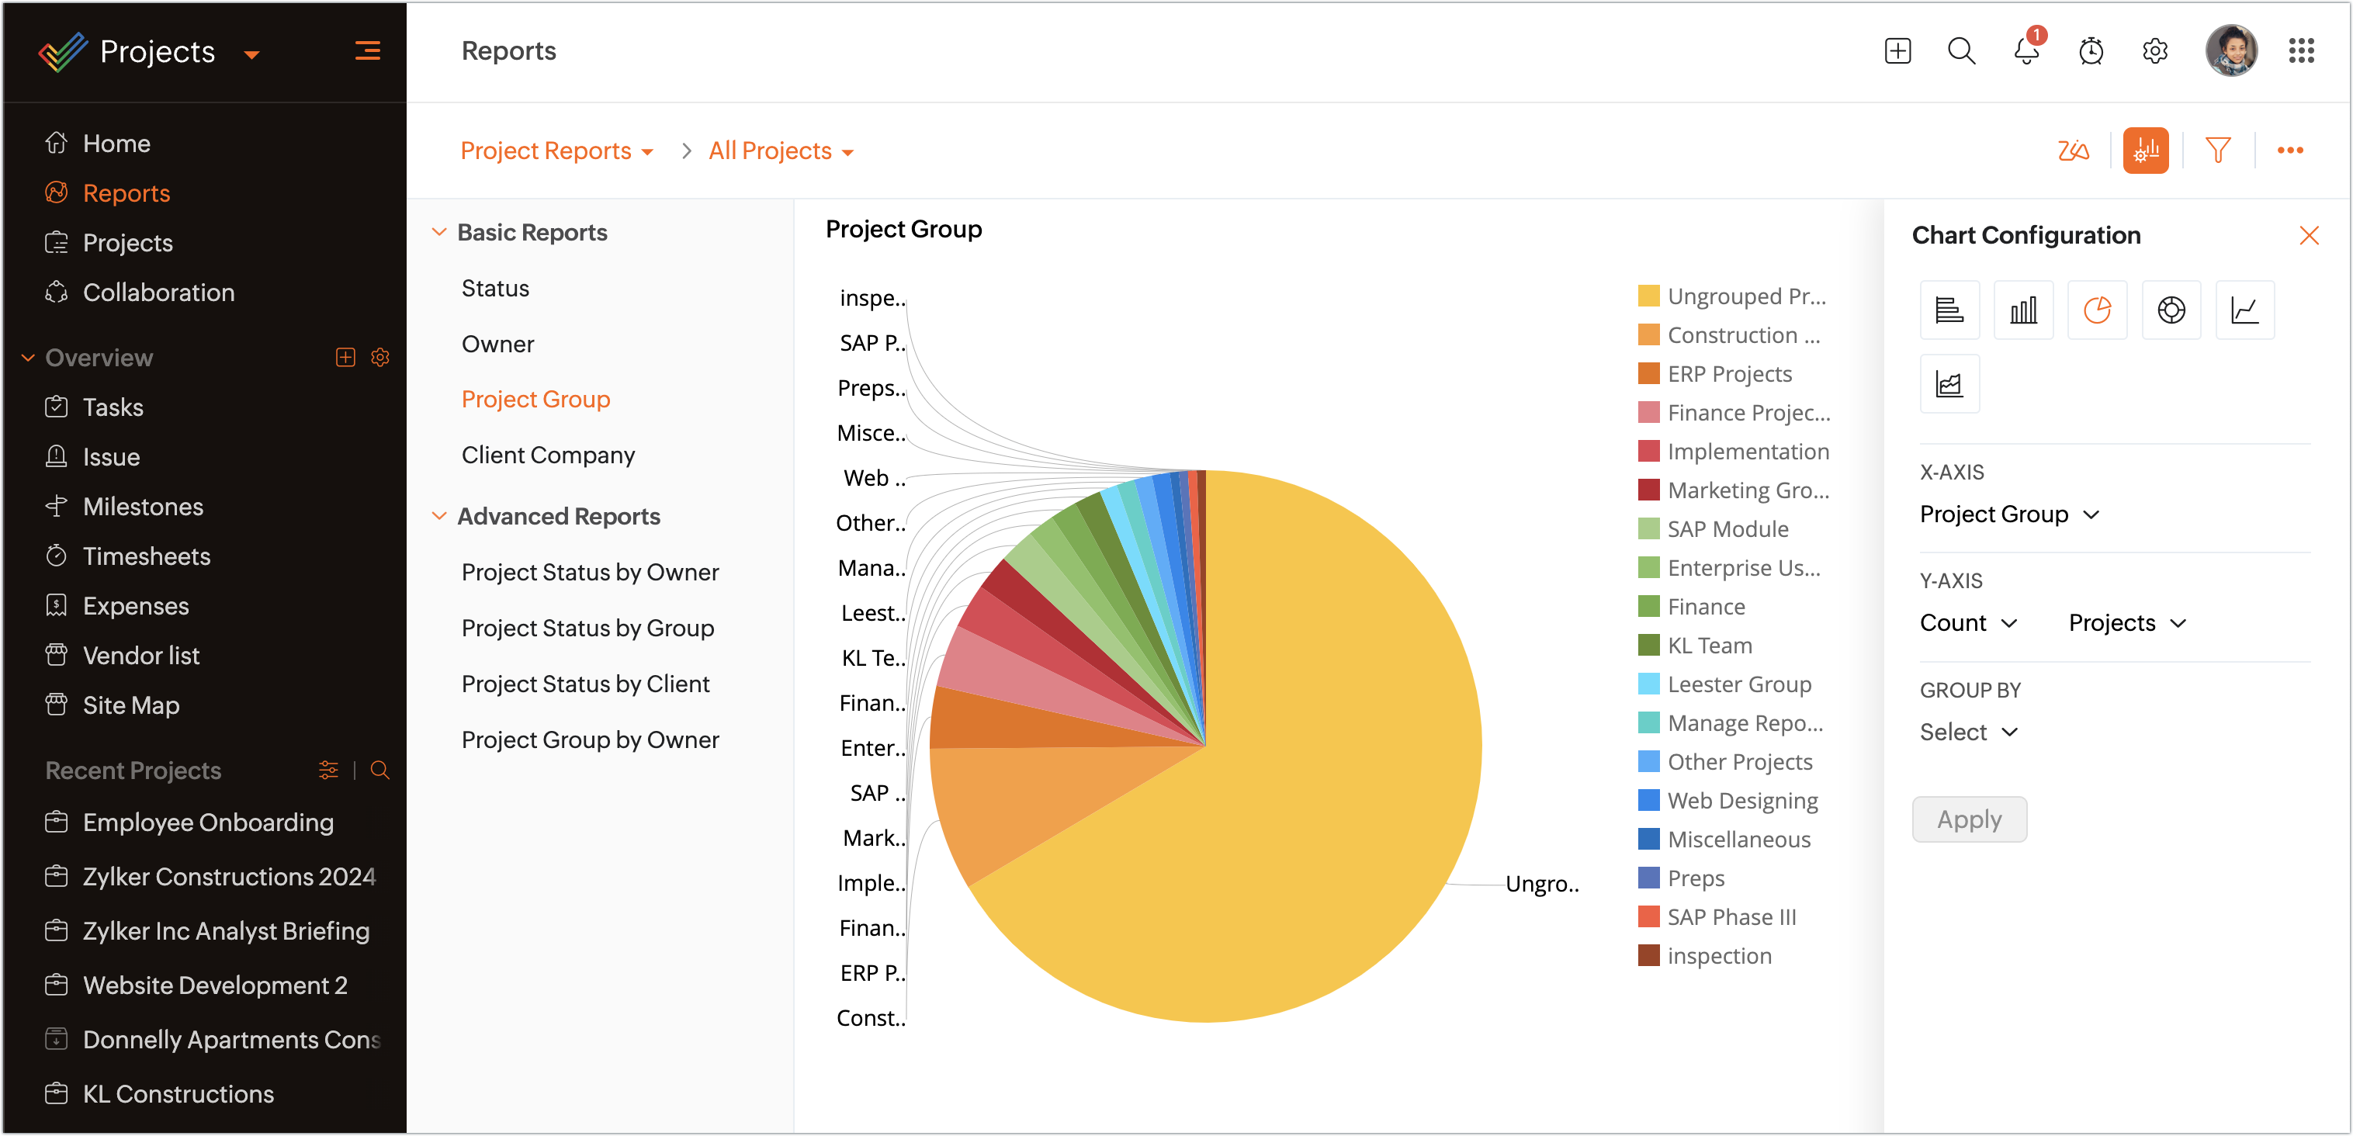This screenshot has width=2353, height=1136.
Task: Open the Group By Select dropdown
Action: coord(1967,733)
